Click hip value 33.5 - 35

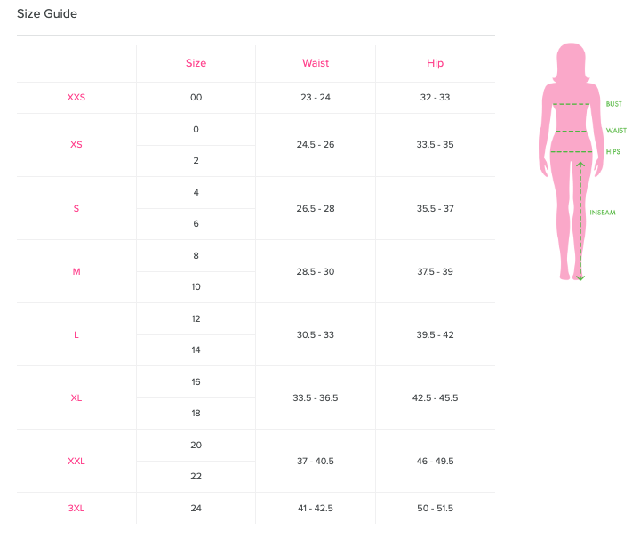point(436,144)
